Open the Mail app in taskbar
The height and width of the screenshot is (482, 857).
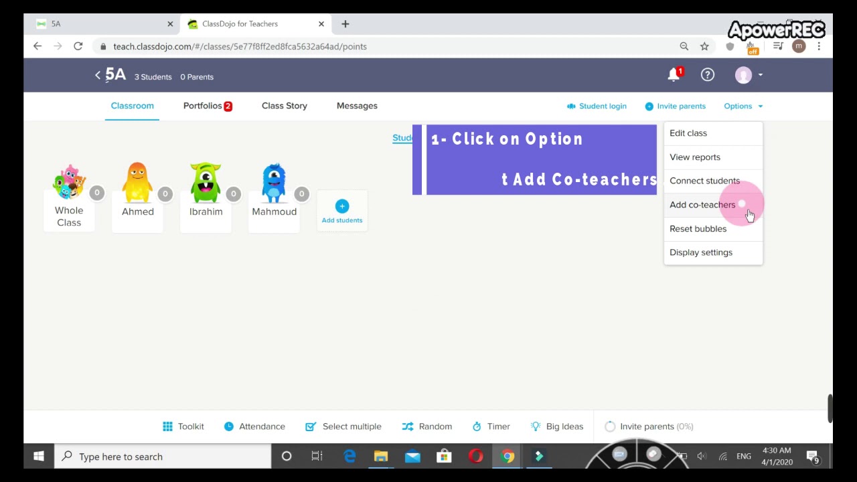(412, 457)
